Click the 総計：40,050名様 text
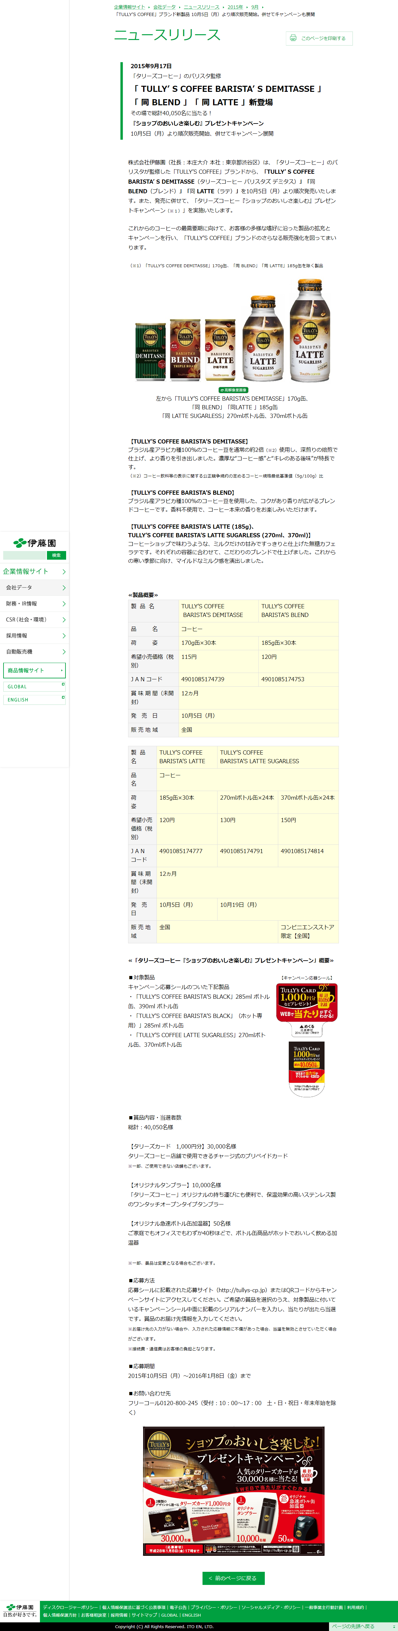 [151, 1127]
